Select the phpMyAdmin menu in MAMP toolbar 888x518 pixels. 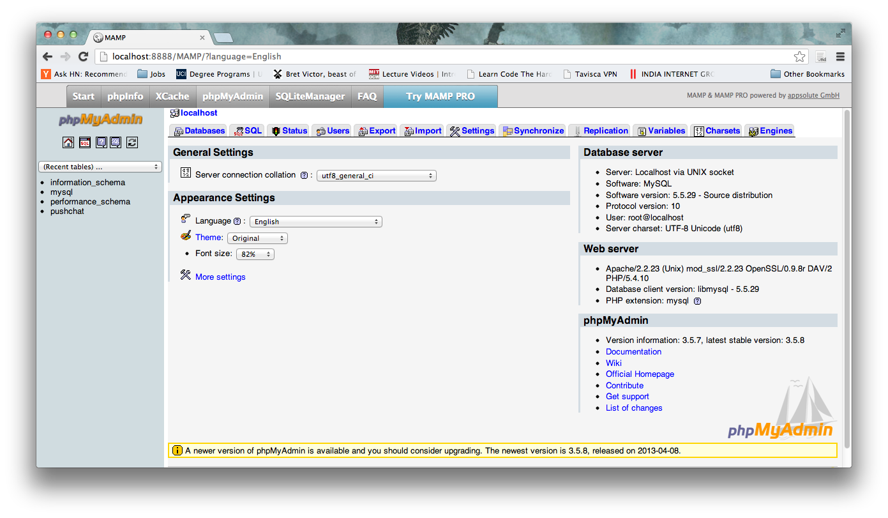[x=232, y=96]
